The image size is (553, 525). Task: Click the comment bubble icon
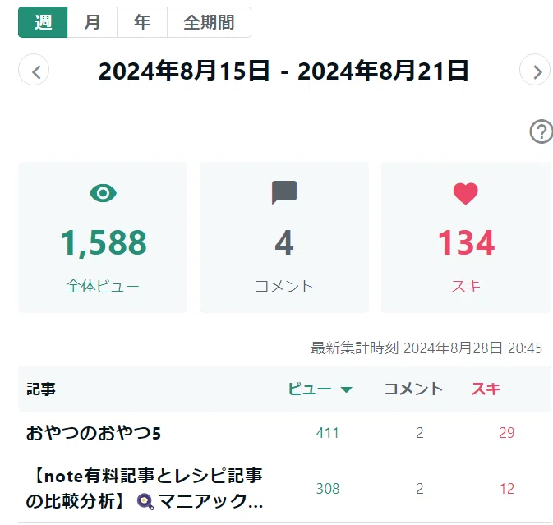click(284, 192)
